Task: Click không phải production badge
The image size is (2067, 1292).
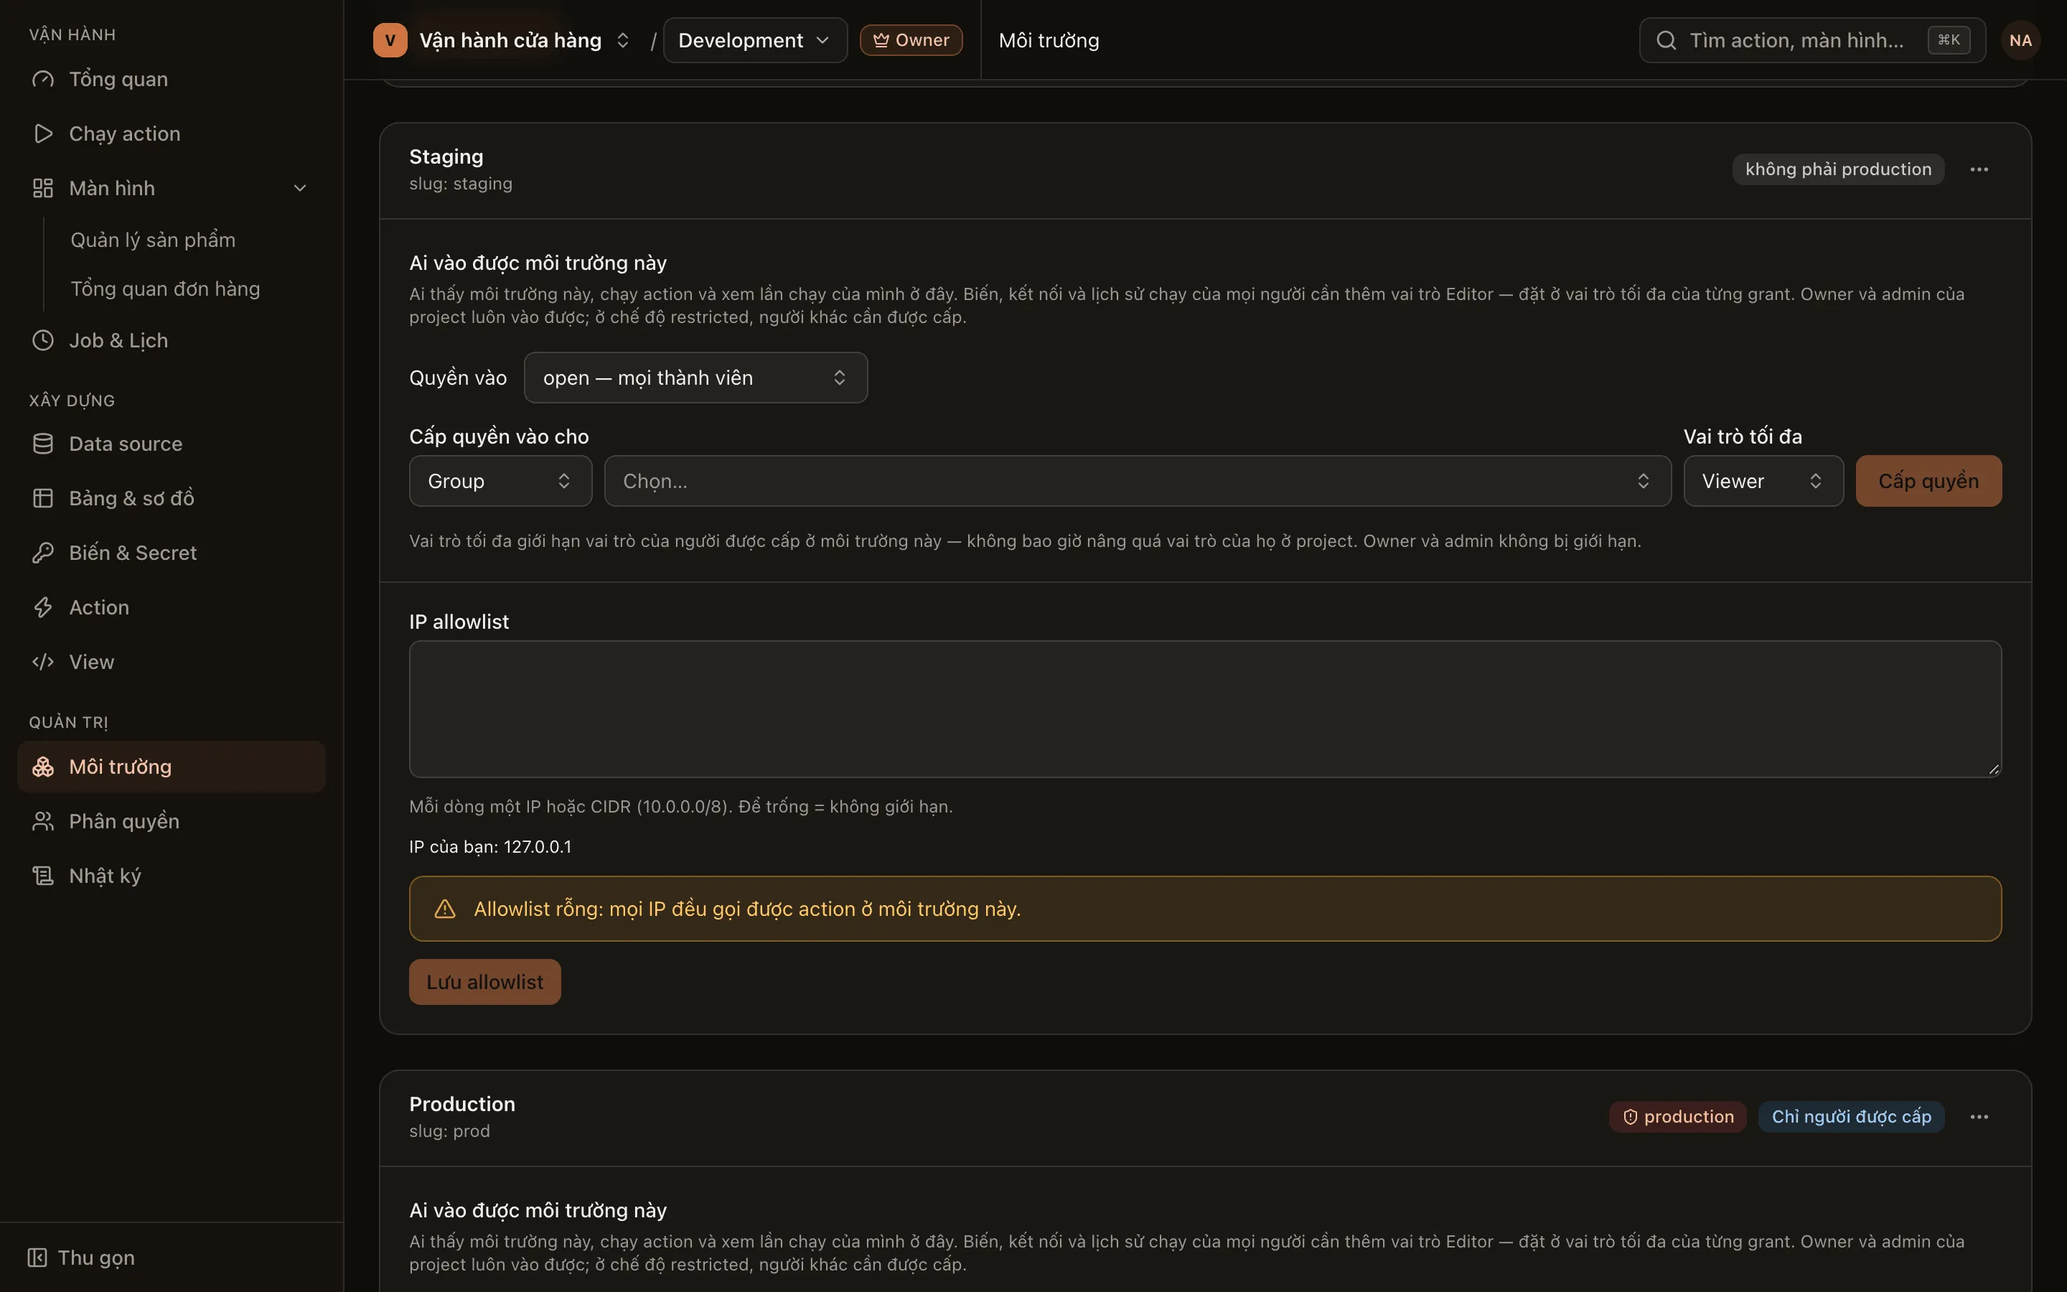Action: [1838, 169]
